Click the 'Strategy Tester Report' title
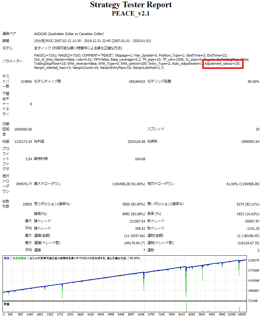 [x=131, y=5]
